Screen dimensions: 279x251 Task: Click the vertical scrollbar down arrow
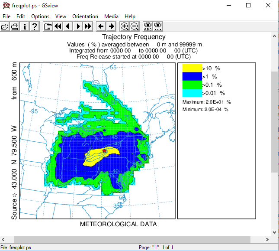coord(275,232)
